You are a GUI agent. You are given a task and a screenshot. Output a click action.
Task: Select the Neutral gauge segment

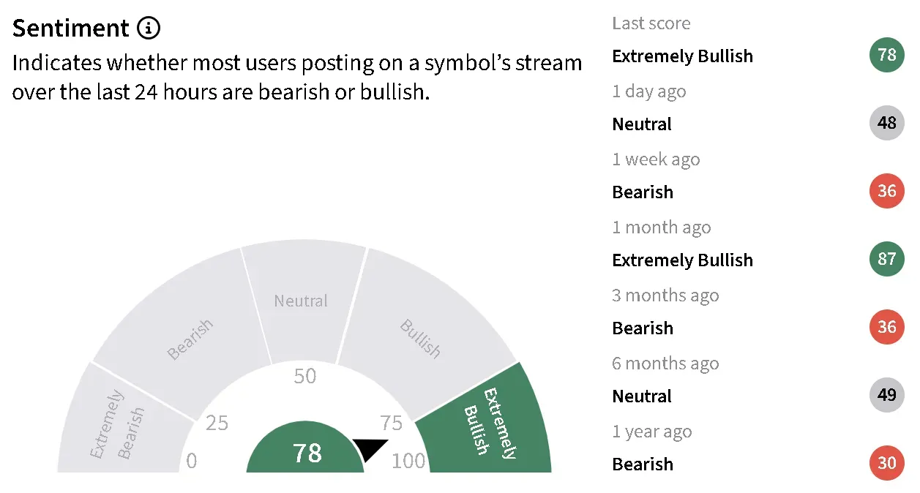coord(304,300)
